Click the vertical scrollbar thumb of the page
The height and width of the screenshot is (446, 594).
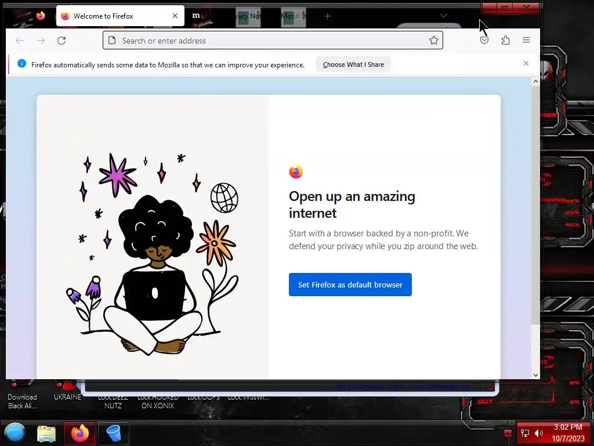click(535, 205)
